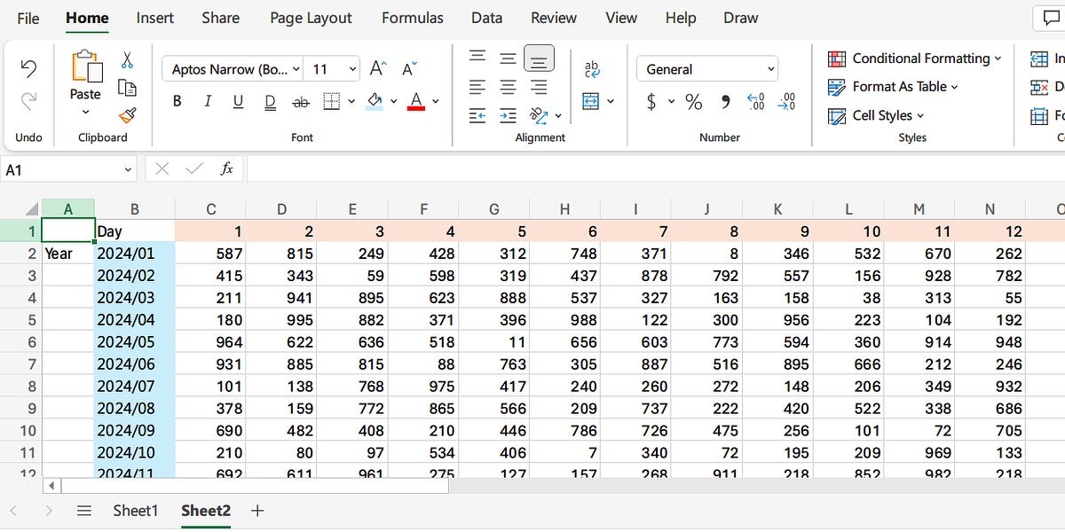Pick the red font color swatch
The image size is (1065, 532).
click(x=415, y=106)
